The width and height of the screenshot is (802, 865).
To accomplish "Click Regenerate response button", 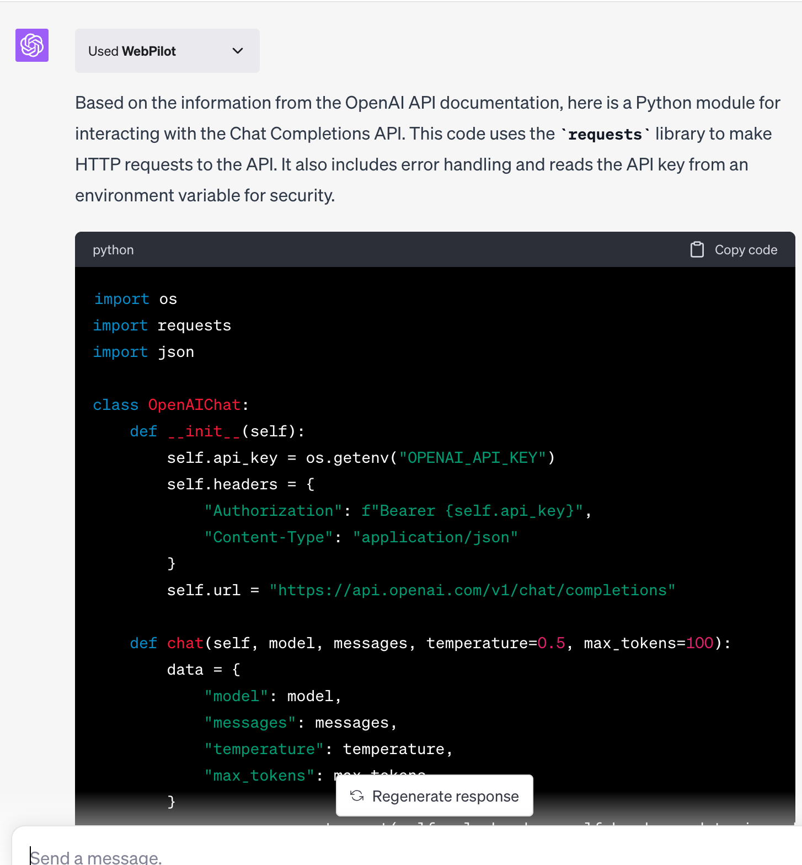I will [x=435, y=796].
